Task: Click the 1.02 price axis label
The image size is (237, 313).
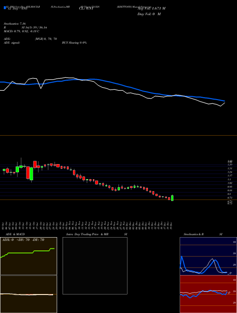Action: [230, 183]
